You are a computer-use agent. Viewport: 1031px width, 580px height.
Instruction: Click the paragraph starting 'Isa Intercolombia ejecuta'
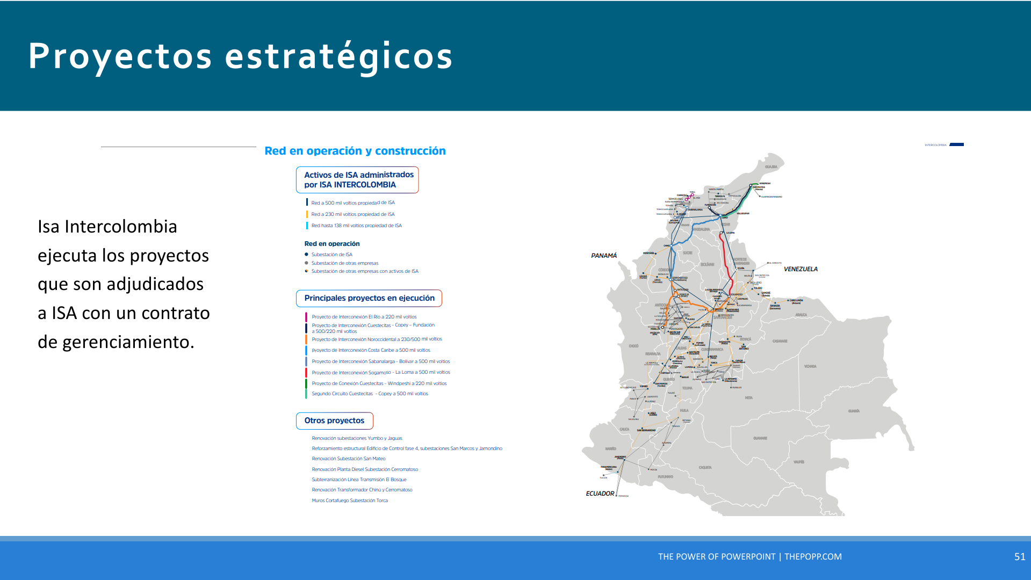click(x=124, y=284)
